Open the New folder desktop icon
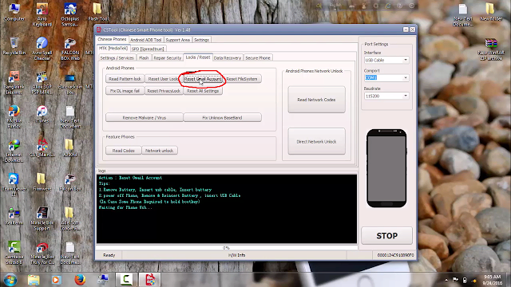The height and width of the screenshot is (287, 511). pyautogui.click(x=491, y=13)
